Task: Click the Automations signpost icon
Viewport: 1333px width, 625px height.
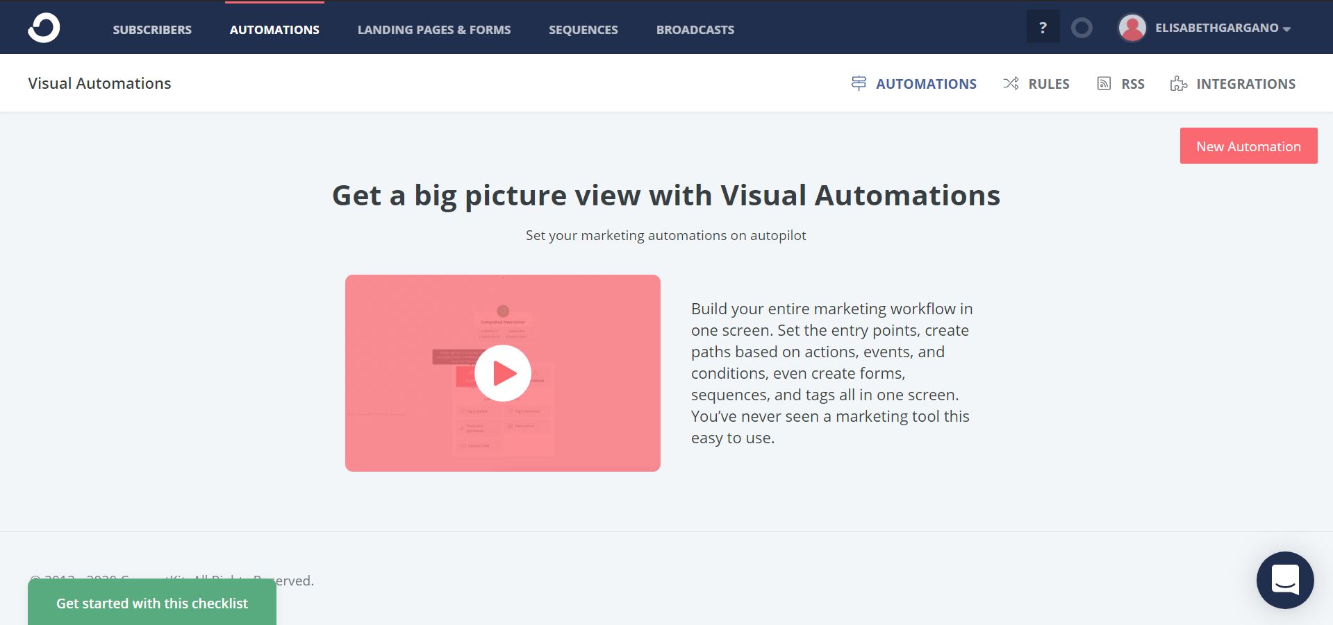Action: [859, 83]
